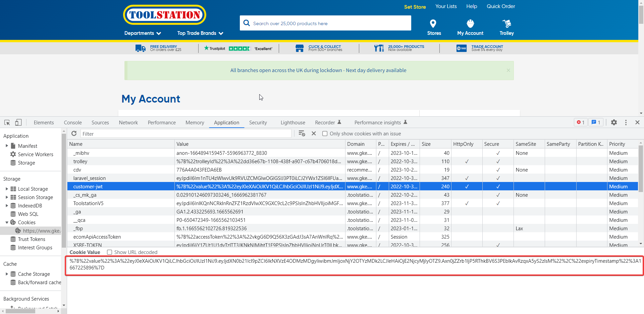Viewport: 644px width, 314px height.
Task: Click the cookie Filter input field
Action: (x=186, y=134)
